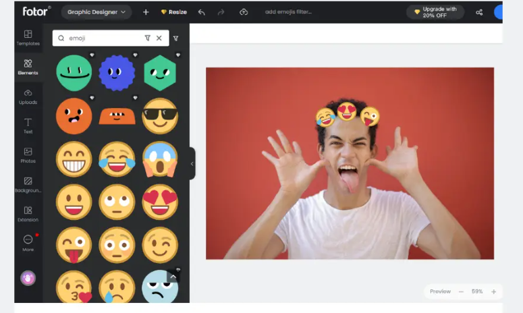Click the purple hand assistant icon
This screenshot has height=313, width=523.
(x=28, y=278)
